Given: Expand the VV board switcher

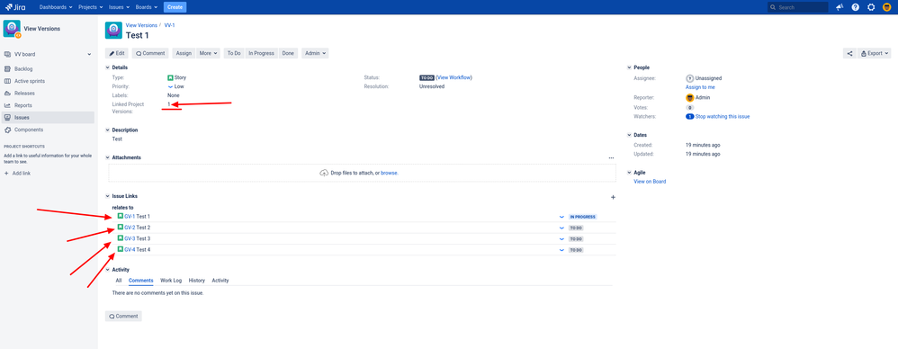Looking at the screenshot, I should coord(89,54).
